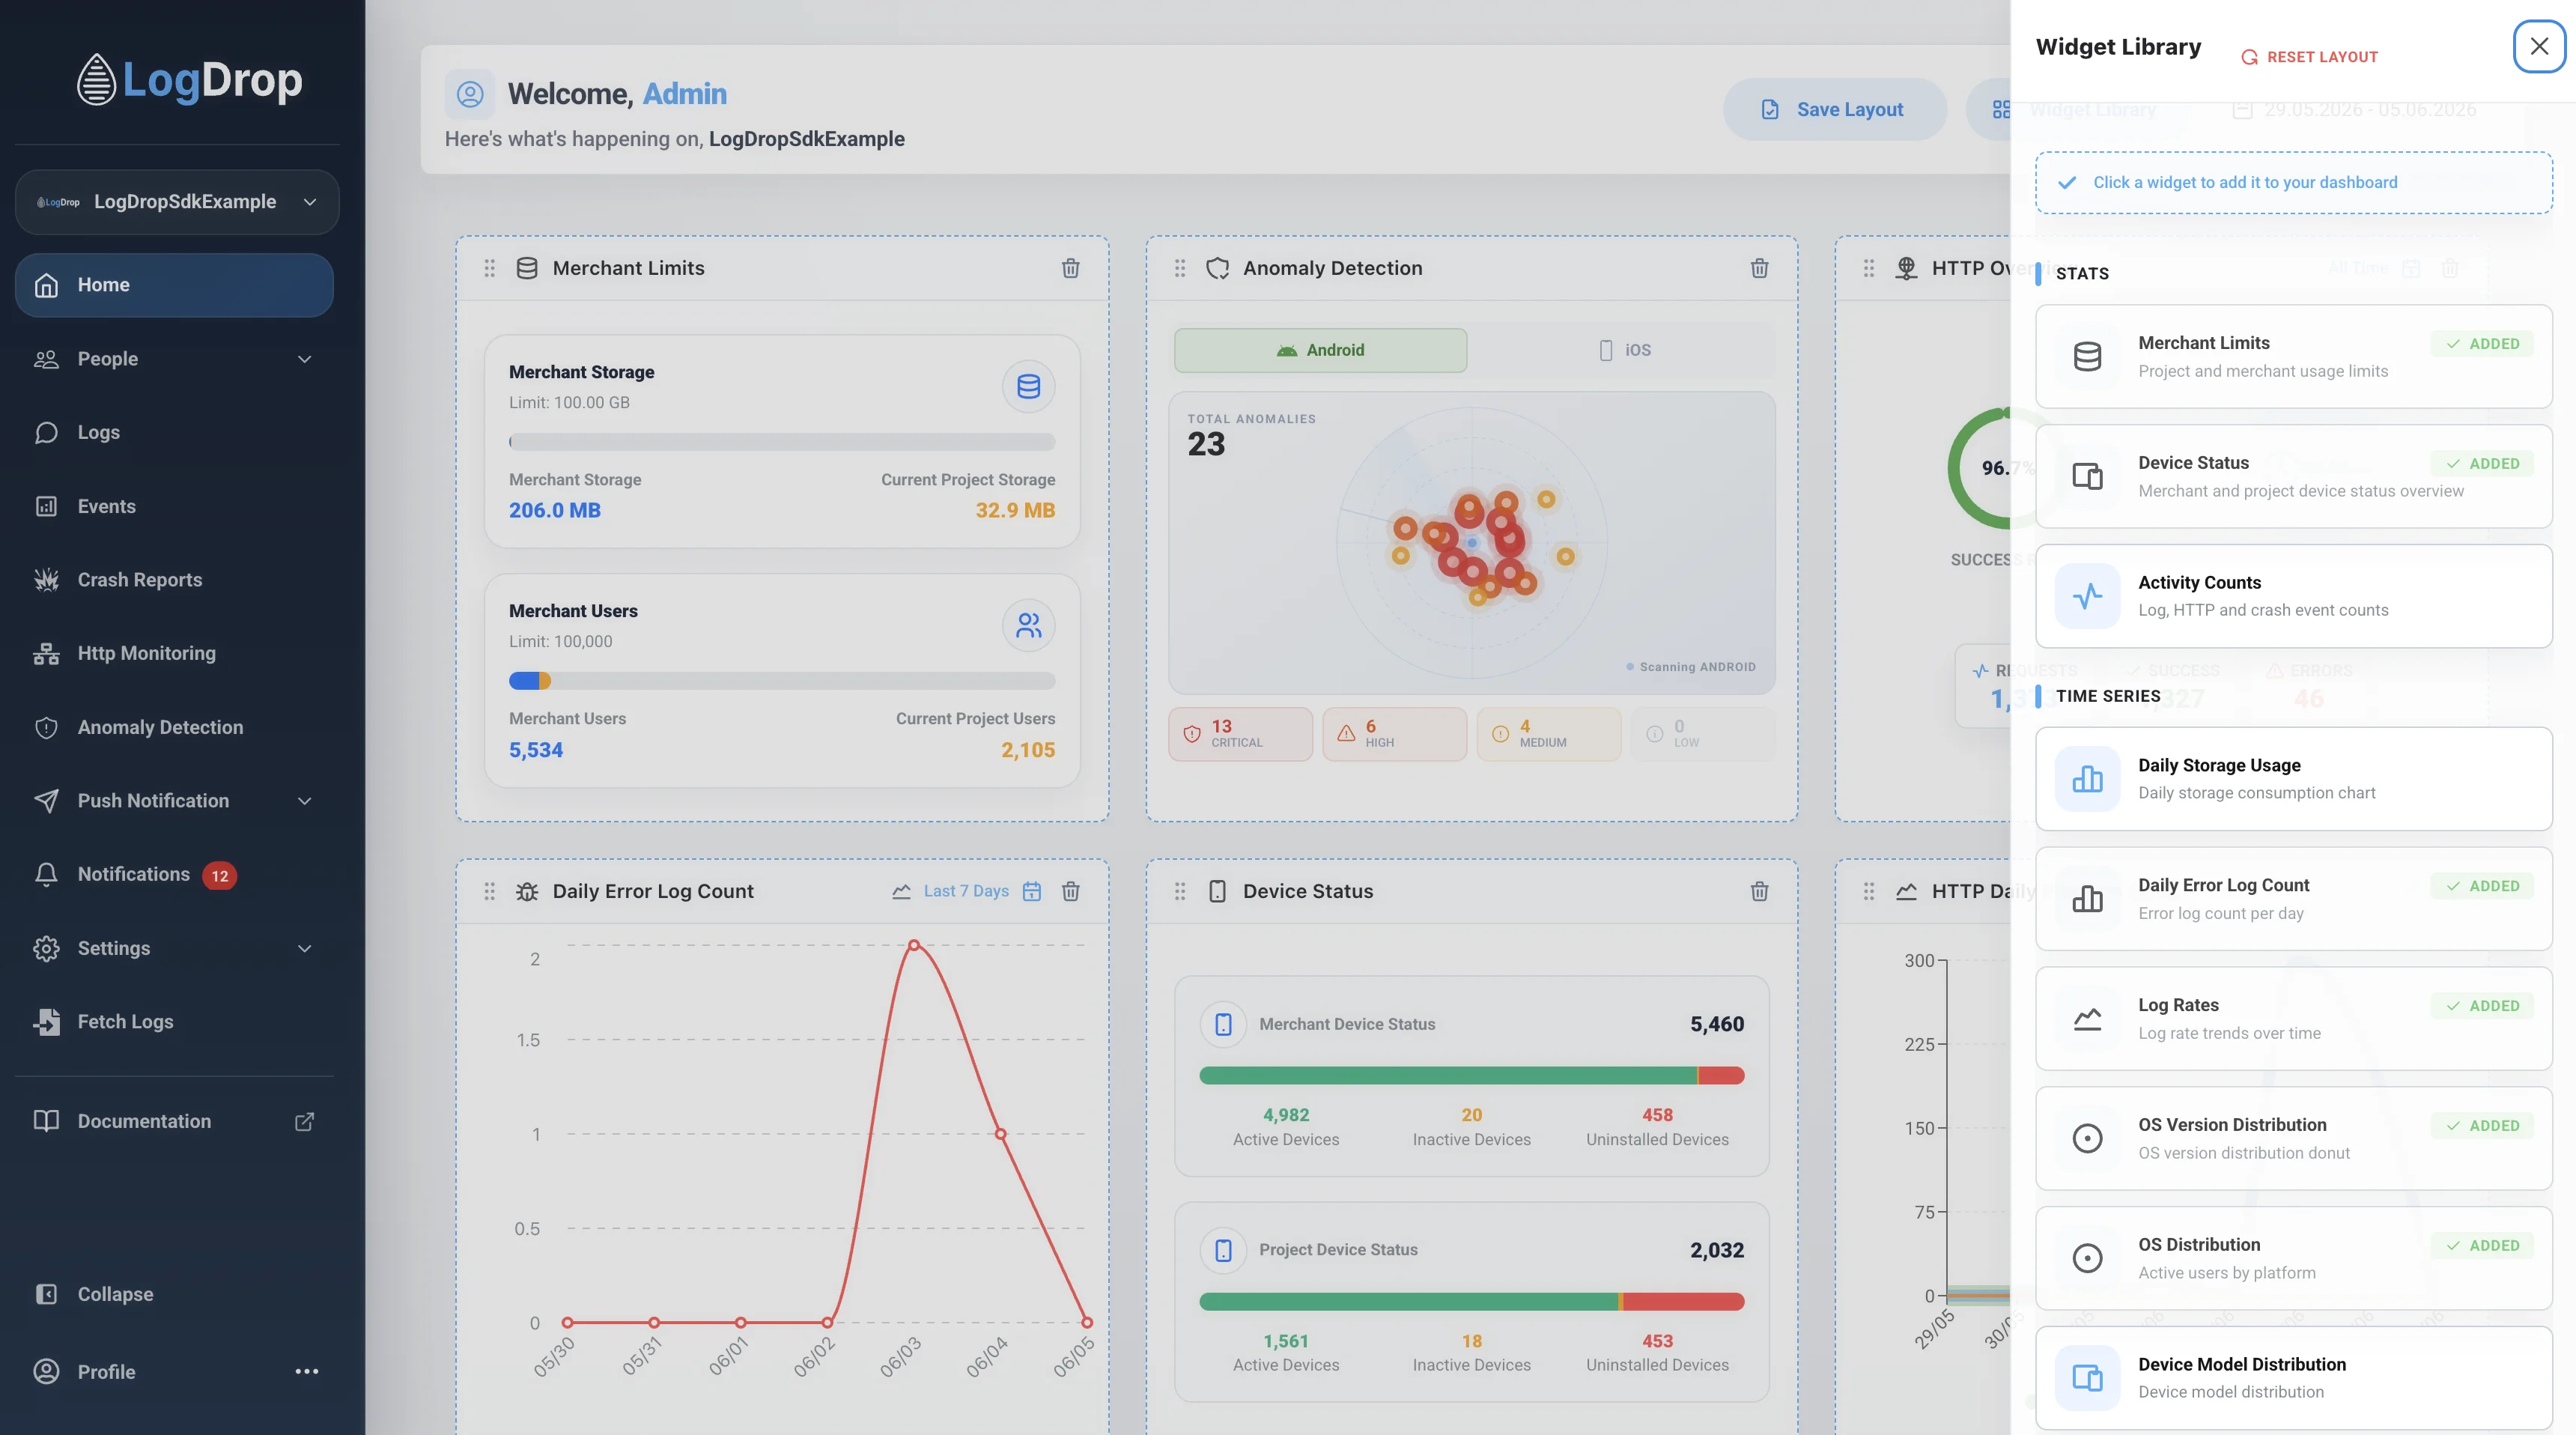Image resolution: width=2576 pixels, height=1435 pixels.
Task: Click the Device Status widget drag handle
Action: 1180,891
